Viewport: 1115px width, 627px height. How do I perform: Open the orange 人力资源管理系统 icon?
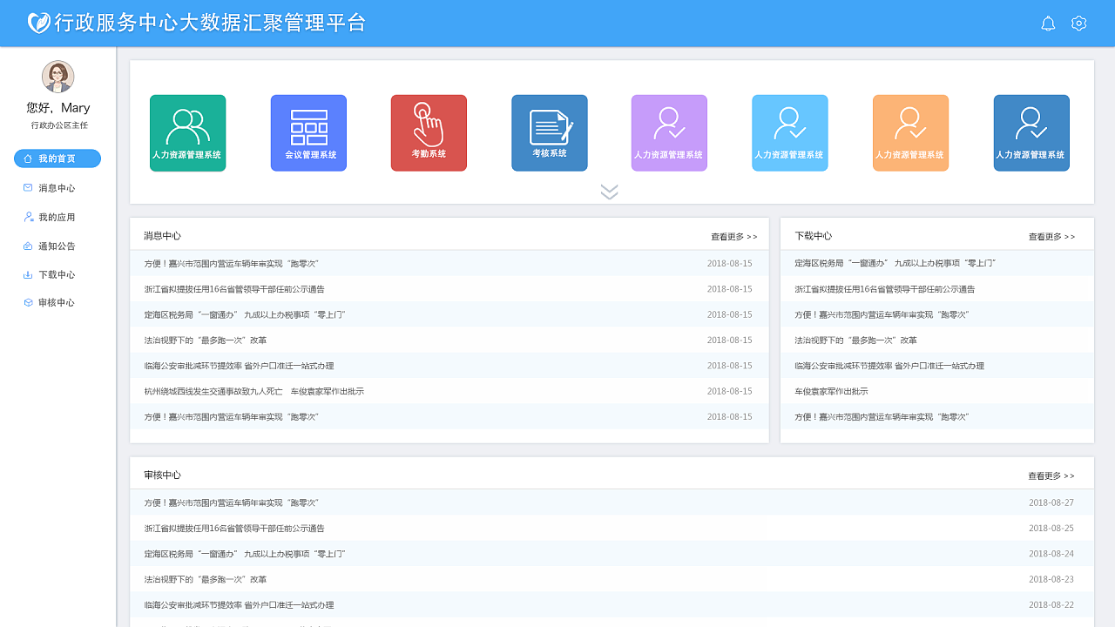click(910, 132)
